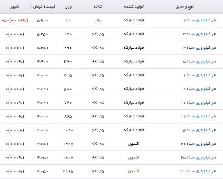223x179 pixels.
Task: Click the وزن column header
Action: pyautogui.click(x=68, y=7)
